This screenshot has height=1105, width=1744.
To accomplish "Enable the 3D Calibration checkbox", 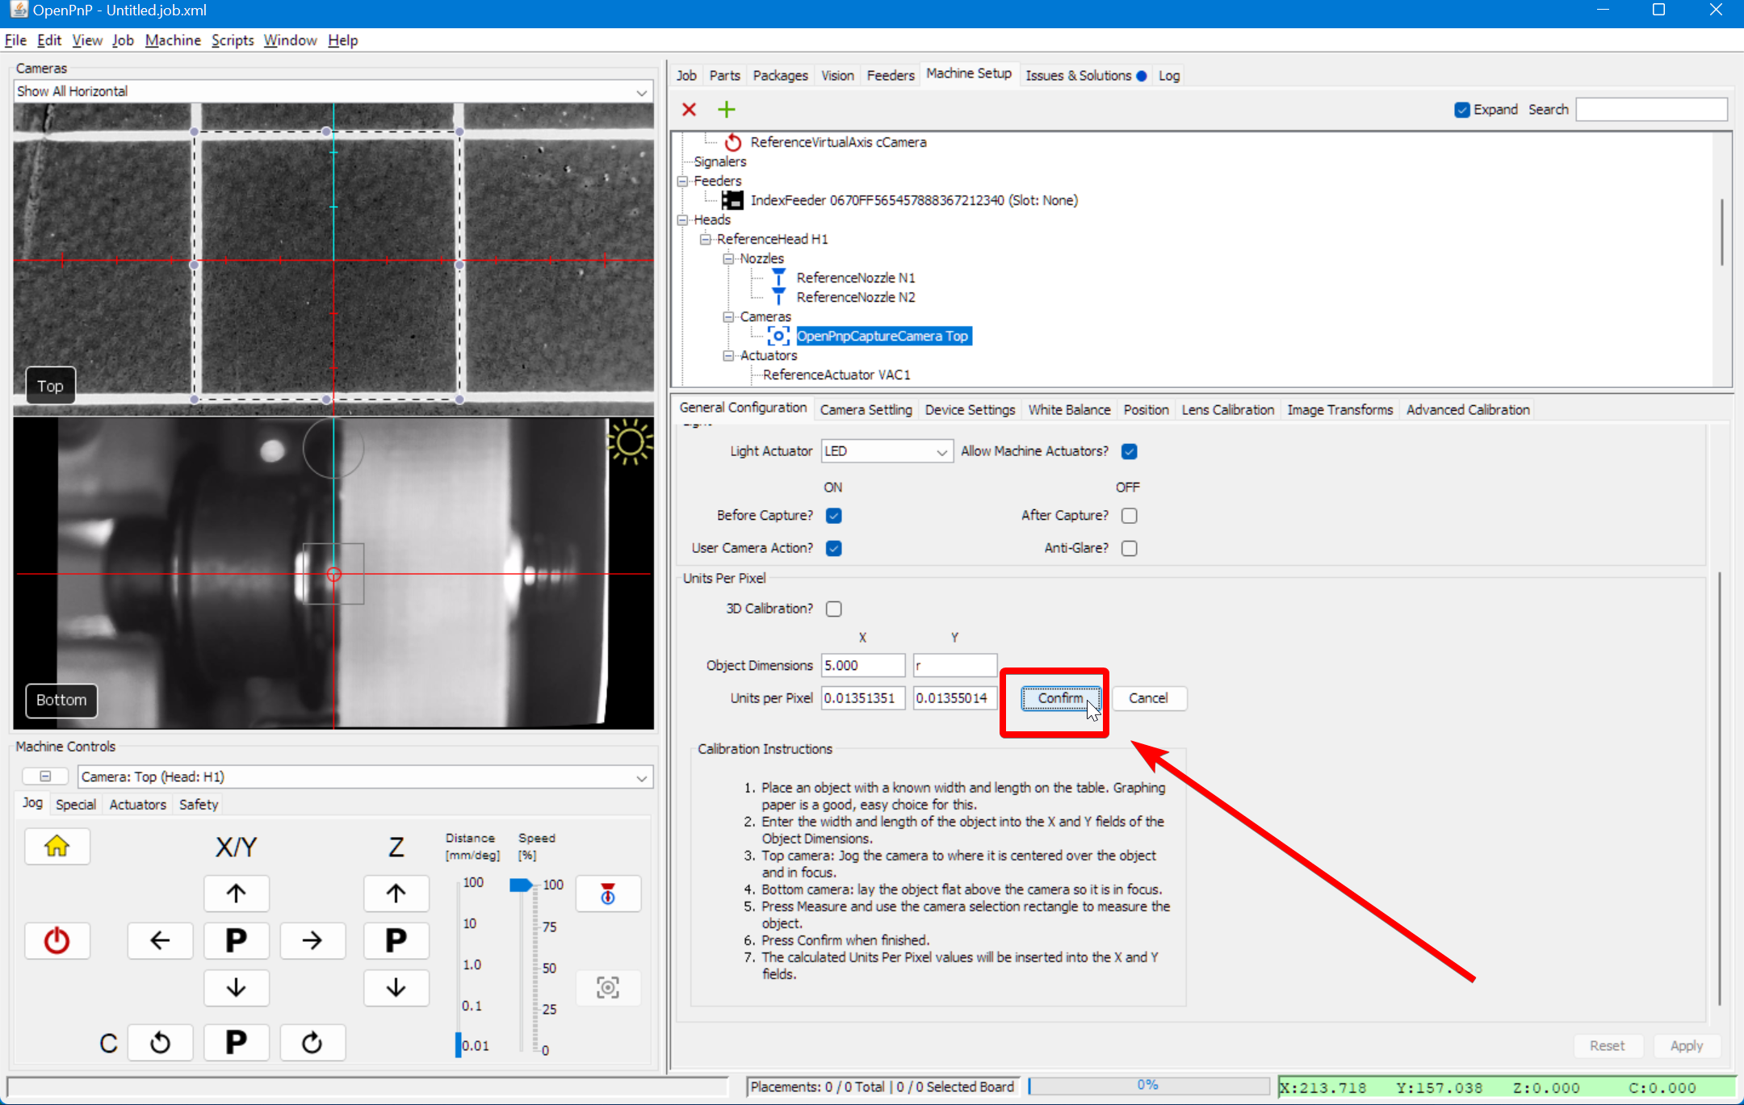I will coord(833,609).
